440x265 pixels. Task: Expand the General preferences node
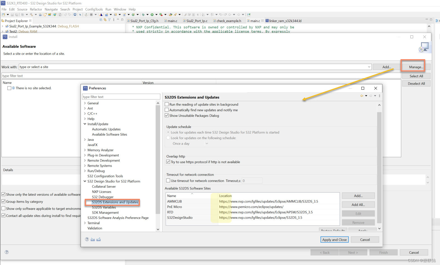tap(85, 103)
